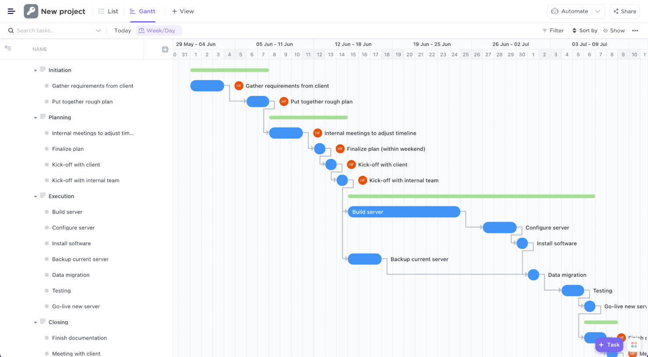
Task: Click the Planning list icon
Action: click(42, 117)
